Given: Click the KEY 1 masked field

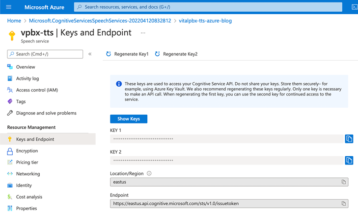Looking at the screenshot, I should [x=227, y=139].
